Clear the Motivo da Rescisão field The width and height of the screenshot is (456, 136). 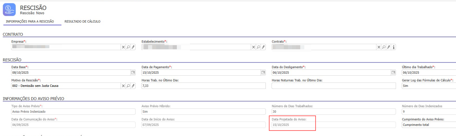pos(123,86)
